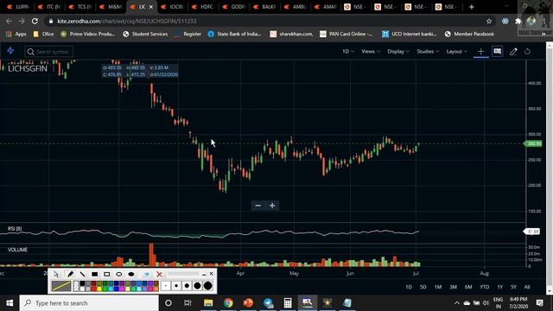The width and height of the screenshot is (553, 311).
Task: Choose the second largest brush size dot
Action: click(198, 286)
